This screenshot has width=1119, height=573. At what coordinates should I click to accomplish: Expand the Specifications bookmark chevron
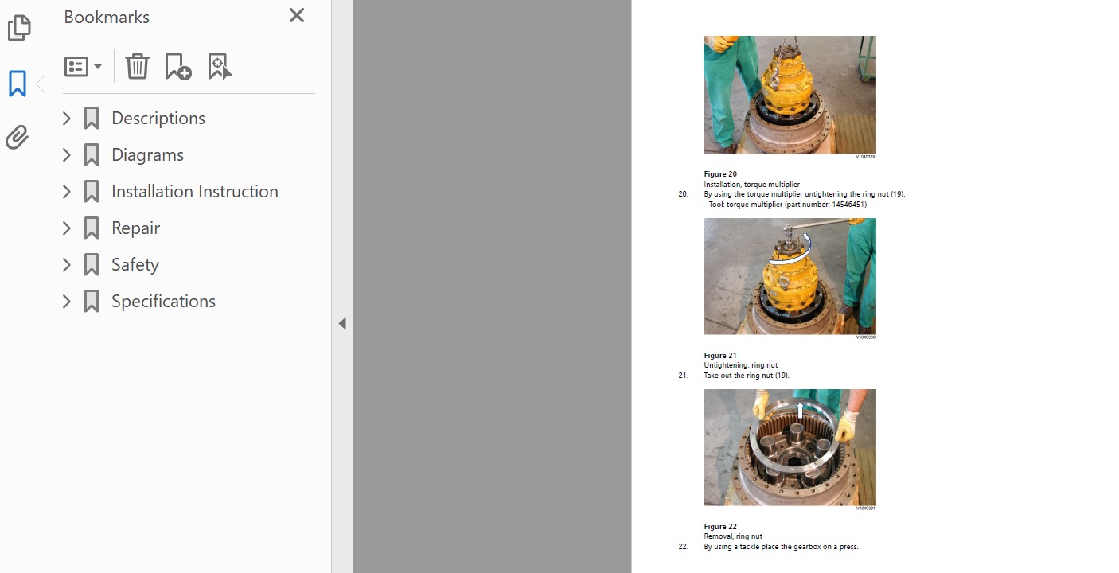67,302
